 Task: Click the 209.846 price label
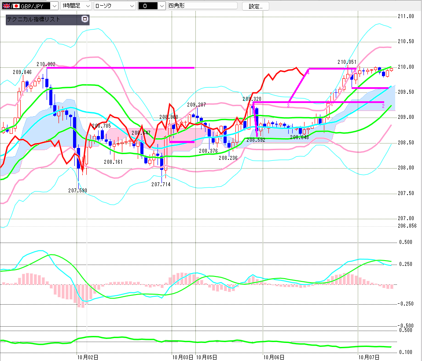click(x=22, y=72)
